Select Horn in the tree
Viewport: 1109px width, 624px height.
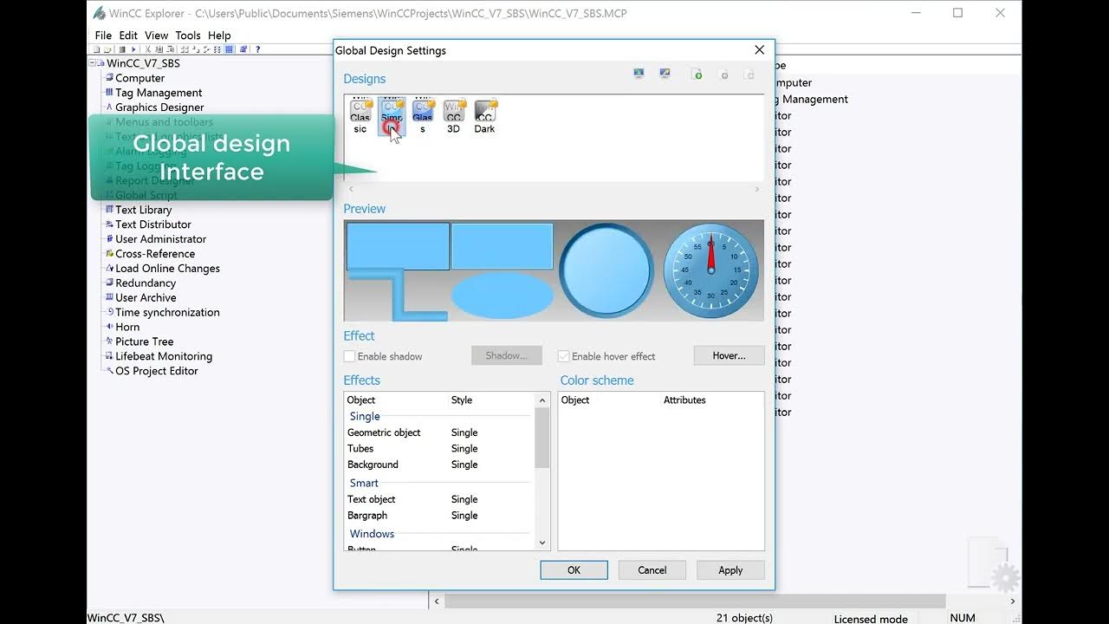pyautogui.click(x=126, y=328)
